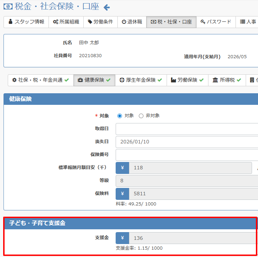This screenshot has width=258, height=257.
Task: Click the 喪失日 field showing 2026/01/10
Action: 186,142
